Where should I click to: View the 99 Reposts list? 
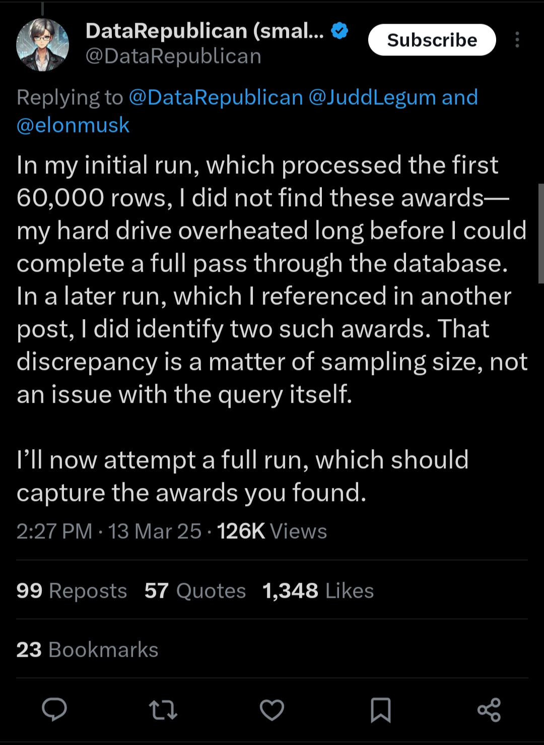coord(72,591)
